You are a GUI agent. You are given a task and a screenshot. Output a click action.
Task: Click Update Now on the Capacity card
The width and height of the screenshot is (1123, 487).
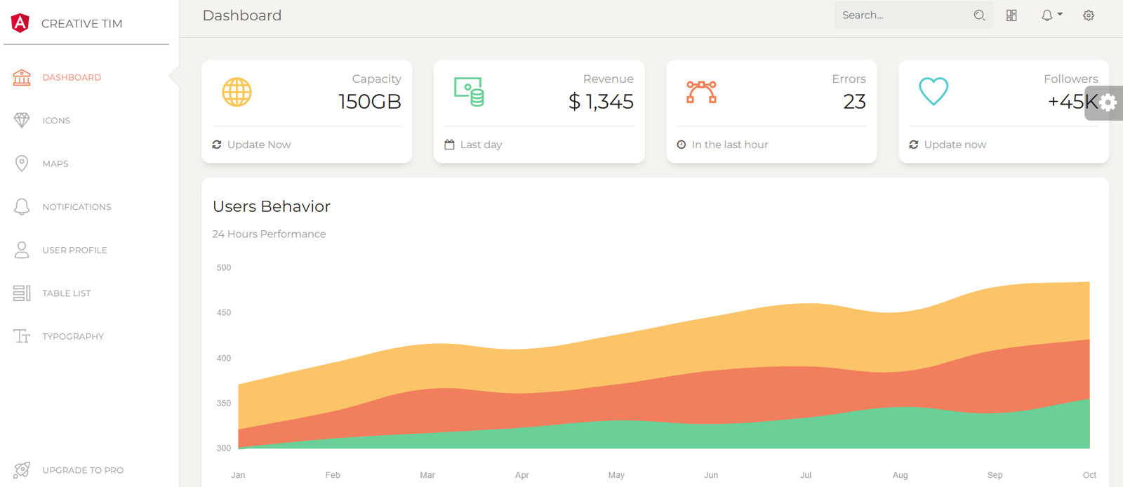pyautogui.click(x=259, y=145)
